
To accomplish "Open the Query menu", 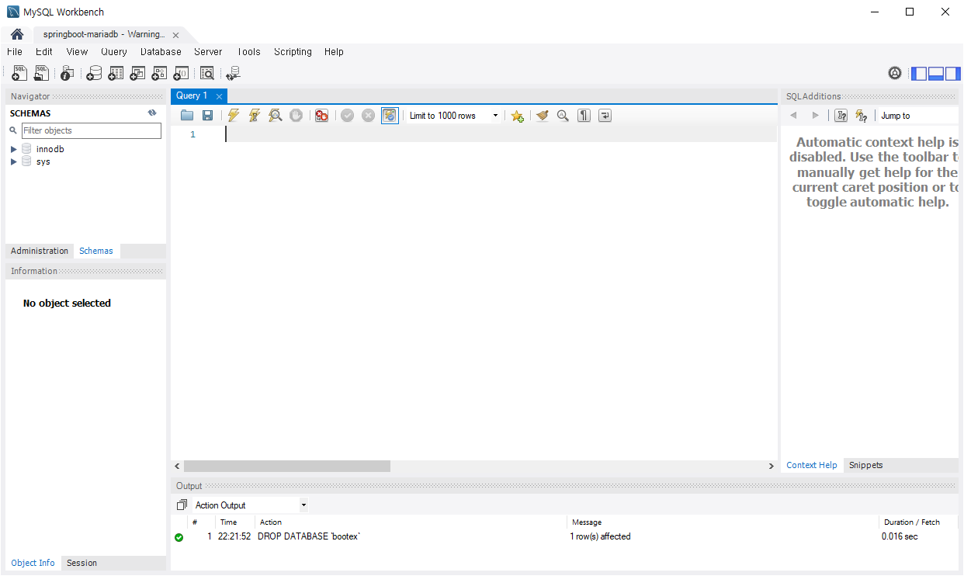I will click(x=114, y=52).
